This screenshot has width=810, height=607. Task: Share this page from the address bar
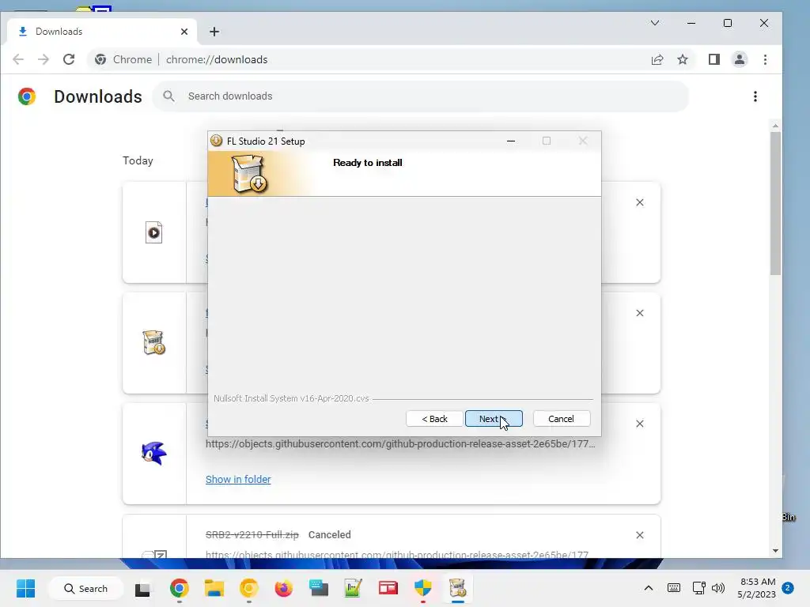click(657, 59)
